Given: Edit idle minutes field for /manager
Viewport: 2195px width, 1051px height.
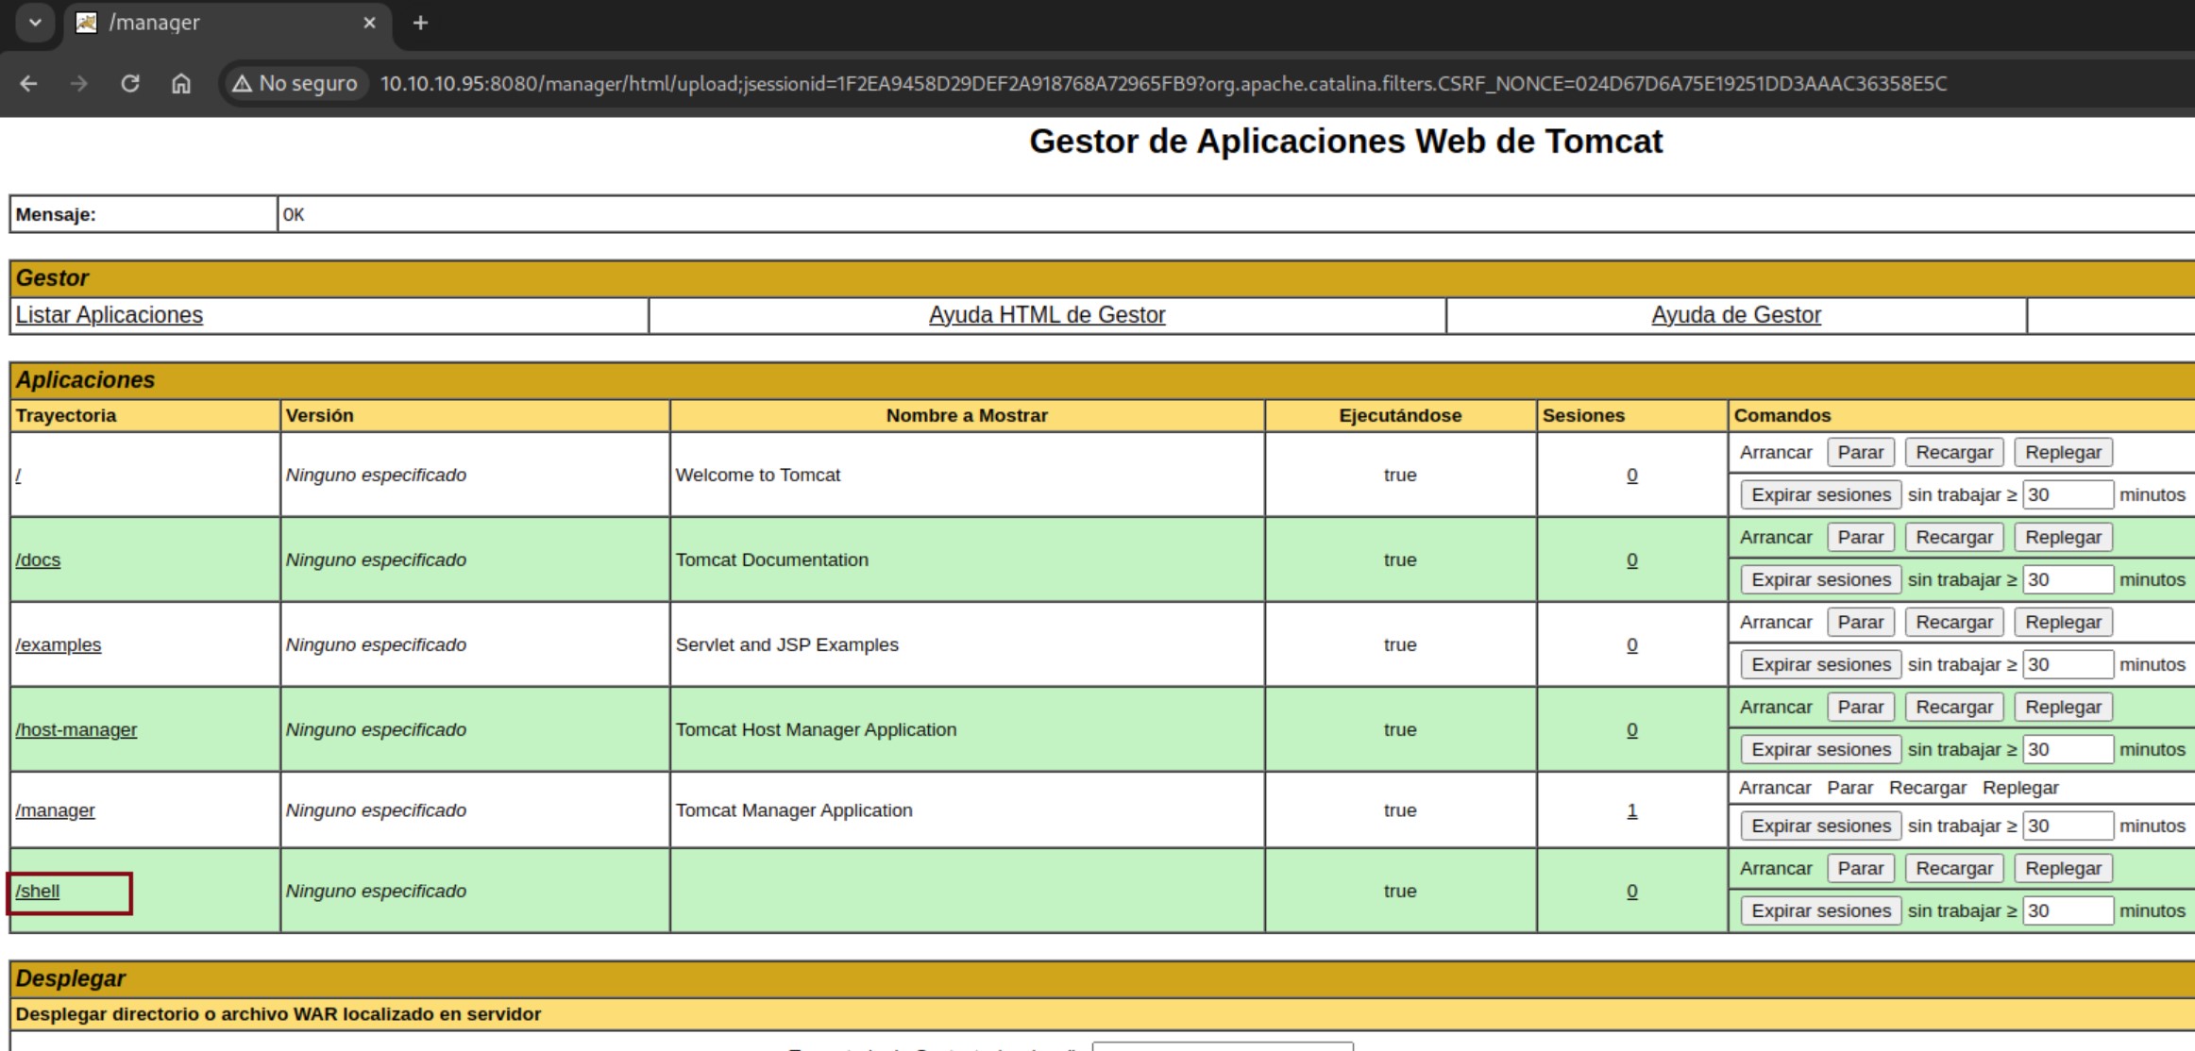Looking at the screenshot, I should tap(2068, 826).
